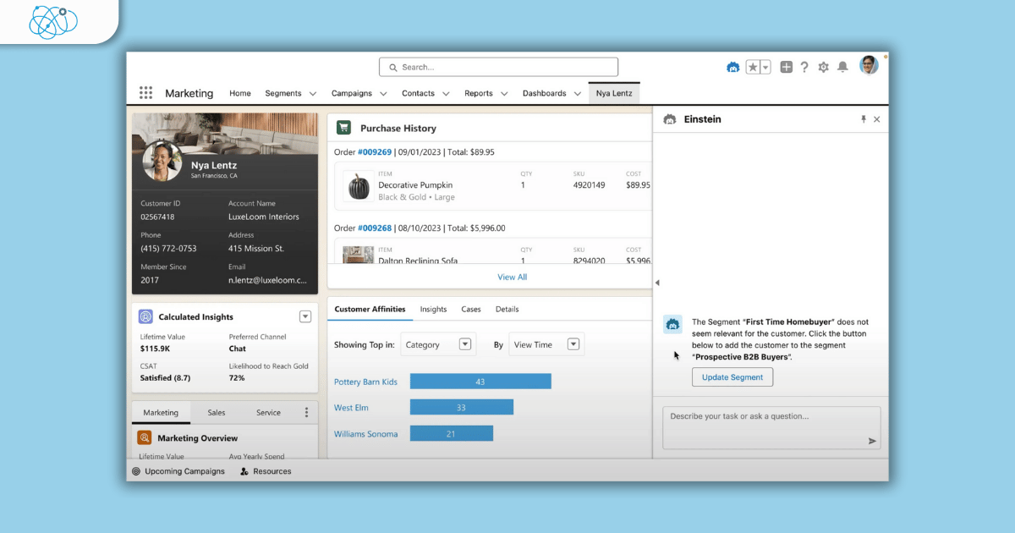This screenshot has height=533, width=1015.
Task: Open the notifications bell
Action: coord(842,67)
